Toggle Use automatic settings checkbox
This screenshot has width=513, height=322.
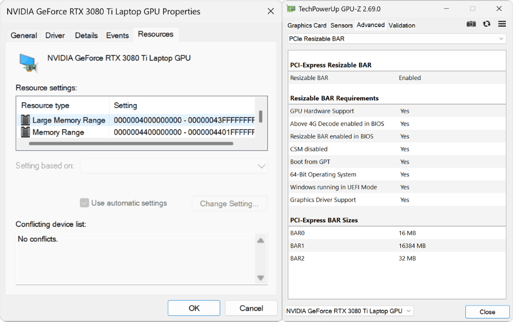pos(85,203)
